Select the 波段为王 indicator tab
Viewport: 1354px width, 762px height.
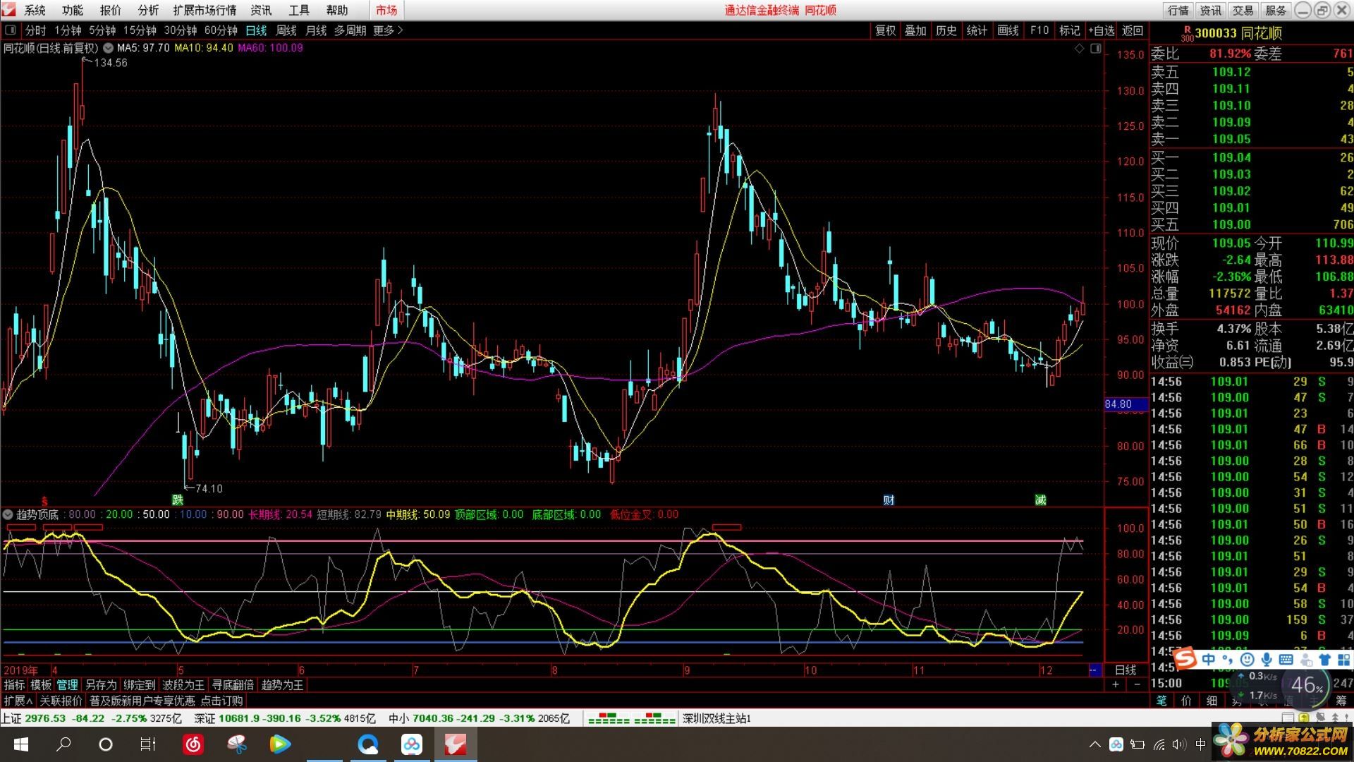183,685
